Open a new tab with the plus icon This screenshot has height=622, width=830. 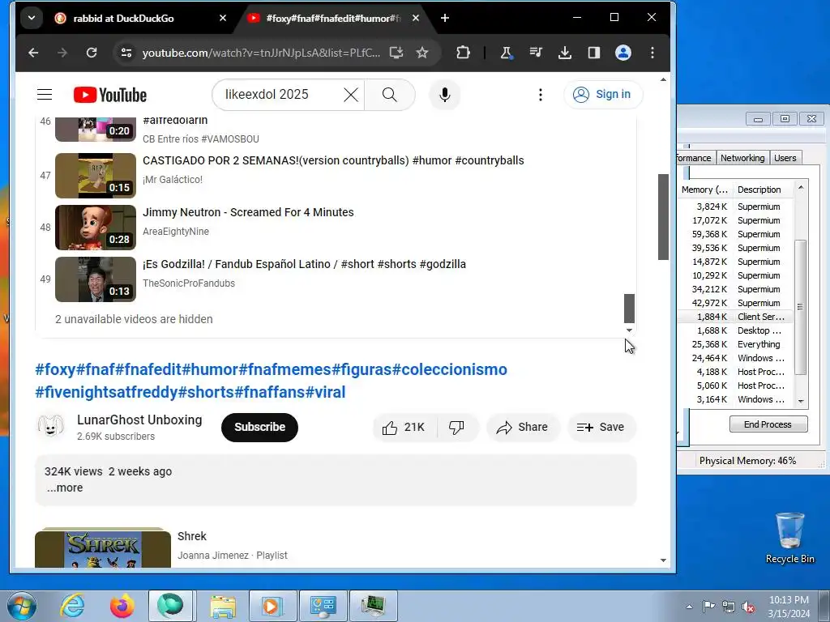click(x=445, y=18)
